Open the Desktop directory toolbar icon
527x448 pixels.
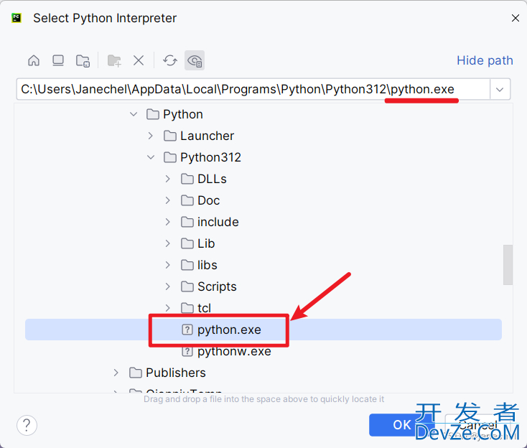58,61
